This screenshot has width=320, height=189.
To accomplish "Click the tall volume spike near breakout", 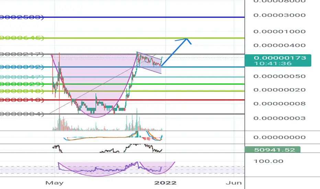I will (x=137, y=120).
